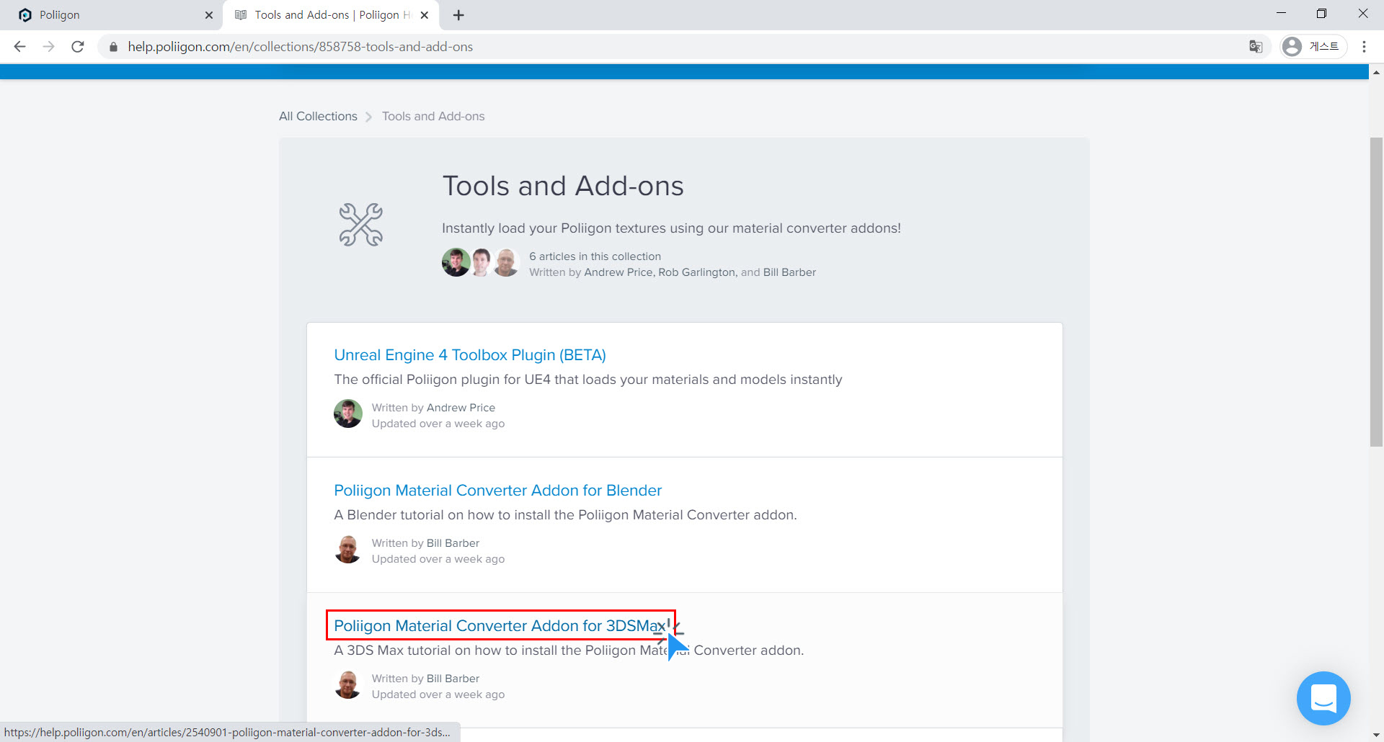Click the page vertical scrollbar thumb
Viewport: 1384px width, 742px height.
coord(1376,292)
